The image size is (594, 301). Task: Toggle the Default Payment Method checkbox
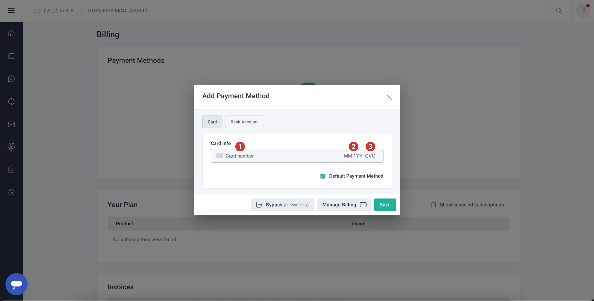[323, 176]
